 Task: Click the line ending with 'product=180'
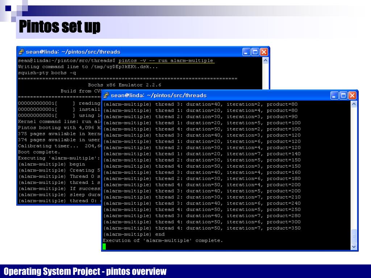click(x=202, y=178)
